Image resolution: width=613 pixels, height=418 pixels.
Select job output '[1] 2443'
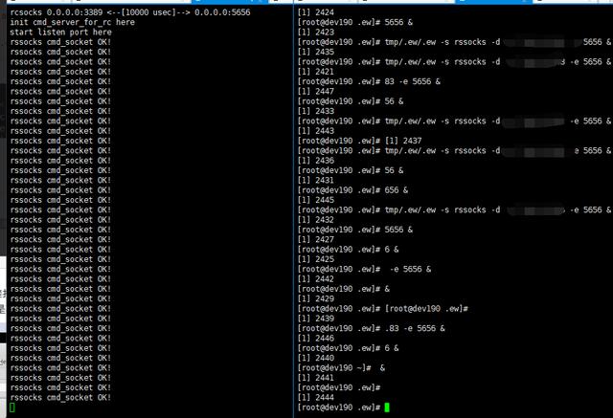pos(316,131)
